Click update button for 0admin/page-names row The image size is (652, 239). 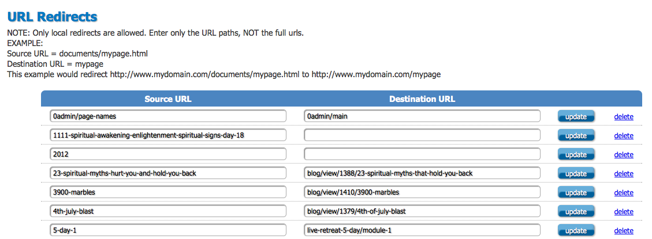576,116
